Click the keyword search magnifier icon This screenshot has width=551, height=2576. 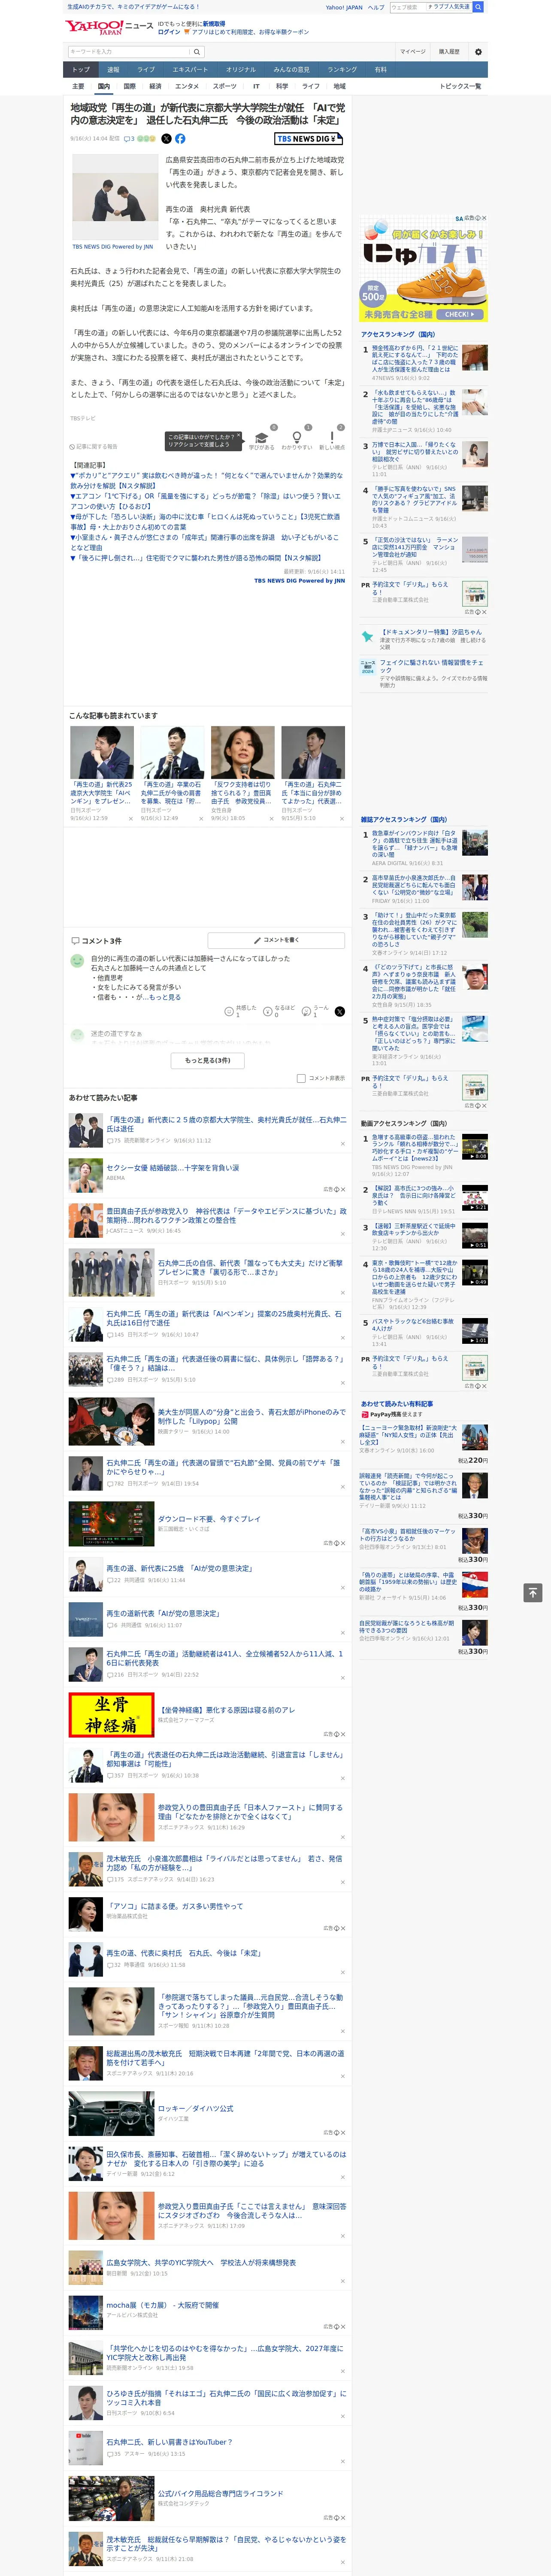(x=197, y=52)
